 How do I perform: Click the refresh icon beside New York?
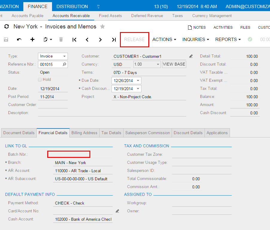(x=7, y=27)
